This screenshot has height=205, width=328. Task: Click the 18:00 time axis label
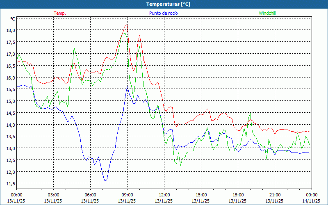[x=238, y=195]
